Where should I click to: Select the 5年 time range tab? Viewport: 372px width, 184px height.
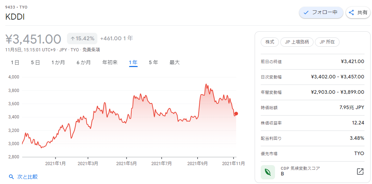(153, 63)
